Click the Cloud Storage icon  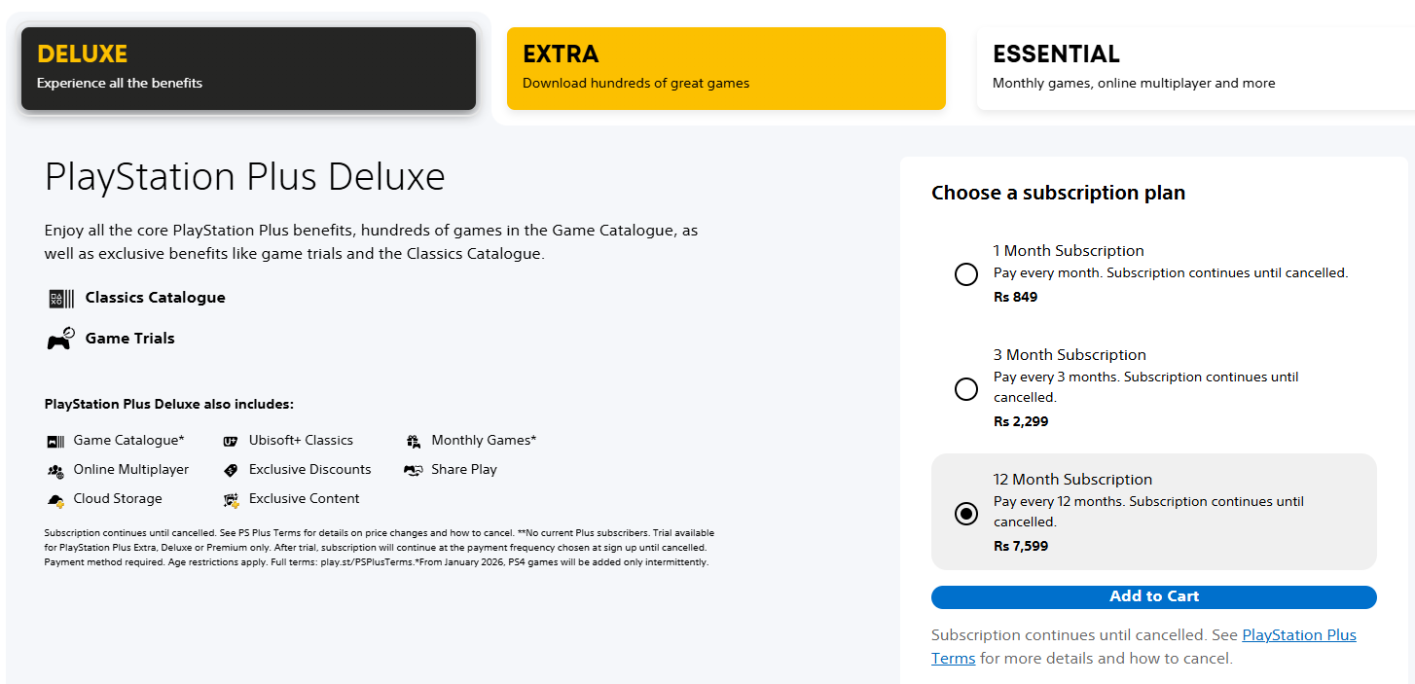55,499
